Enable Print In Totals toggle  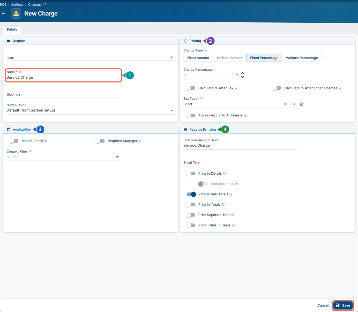[191, 205]
